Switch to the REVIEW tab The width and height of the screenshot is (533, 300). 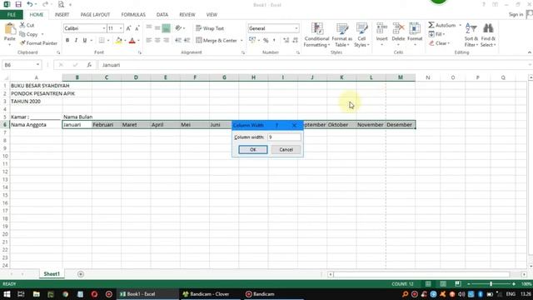tap(187, 15)
